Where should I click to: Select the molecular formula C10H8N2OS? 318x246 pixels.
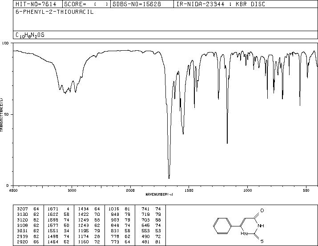(x=30, y=35)
